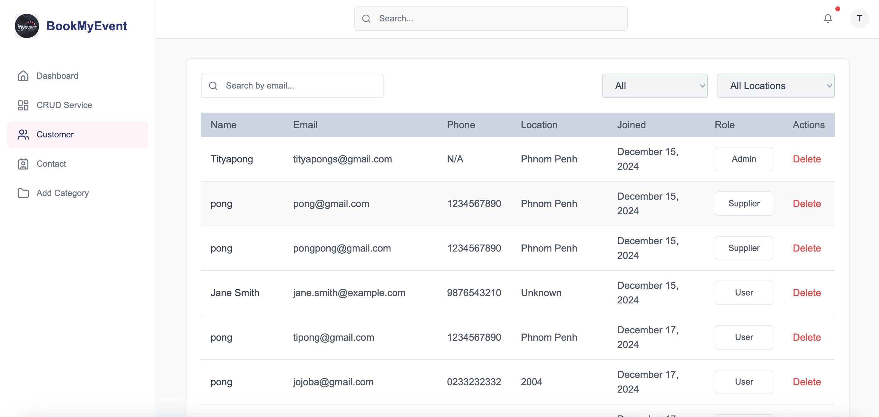Go to the Contact menu item
879x417 pixels.
click(x=51, y=164)
